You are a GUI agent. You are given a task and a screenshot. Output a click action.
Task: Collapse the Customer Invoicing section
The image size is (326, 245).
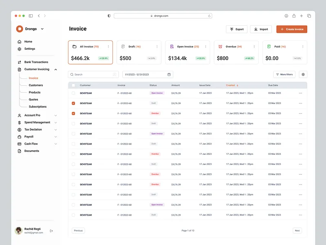point(55,69)
